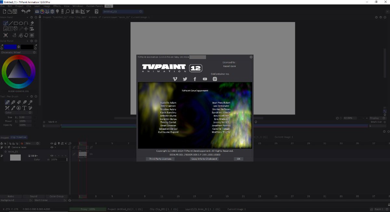Open the New layer dropdown in the timeline
Screen dimensions: 390x212
click(x=32, y=143)
